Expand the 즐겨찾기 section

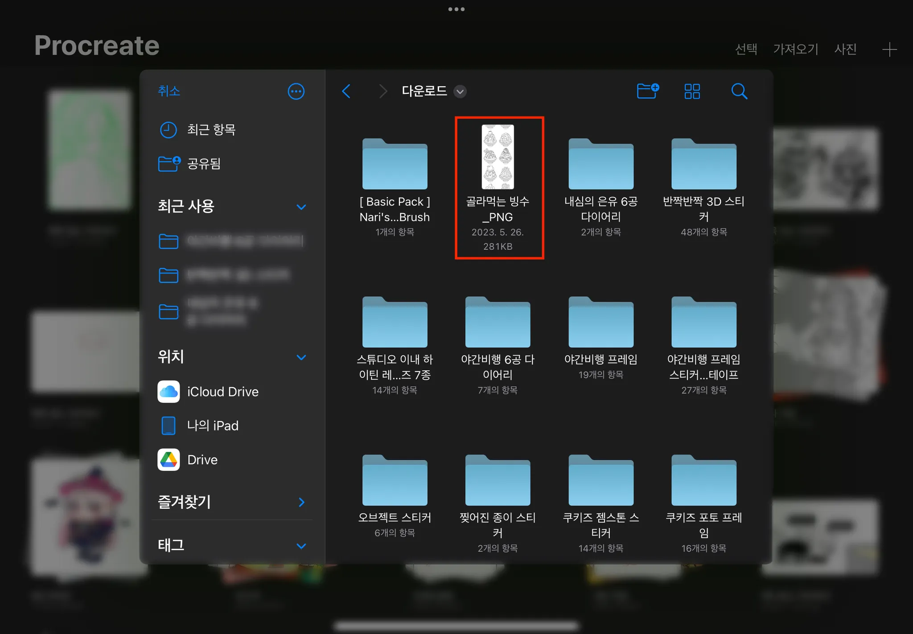tap(301, 502)
